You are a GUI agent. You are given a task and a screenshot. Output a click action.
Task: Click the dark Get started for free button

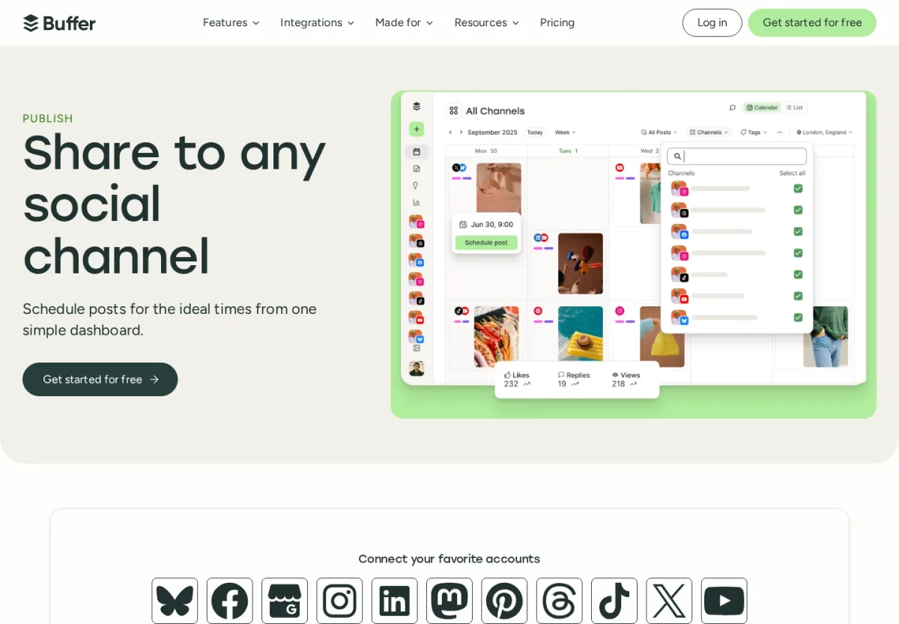[100, 379]
